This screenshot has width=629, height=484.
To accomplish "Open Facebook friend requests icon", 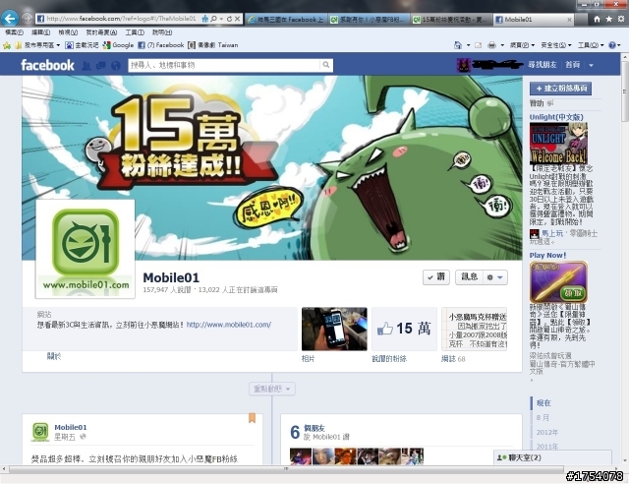I will point(86,65).
